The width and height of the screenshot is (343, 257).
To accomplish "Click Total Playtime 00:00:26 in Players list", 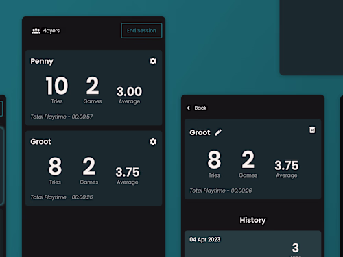I will tap(62, 197).
